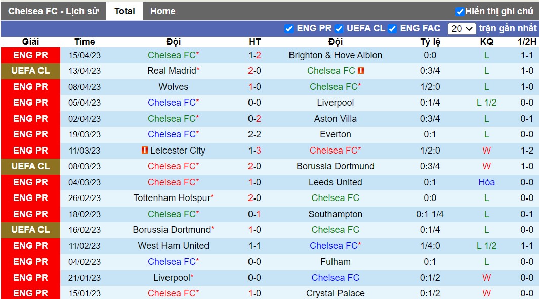This screenshot has height=299, width=539.
Task: Click the ENG PR badge for 15/04/23 match
Action: coord(30,55)
